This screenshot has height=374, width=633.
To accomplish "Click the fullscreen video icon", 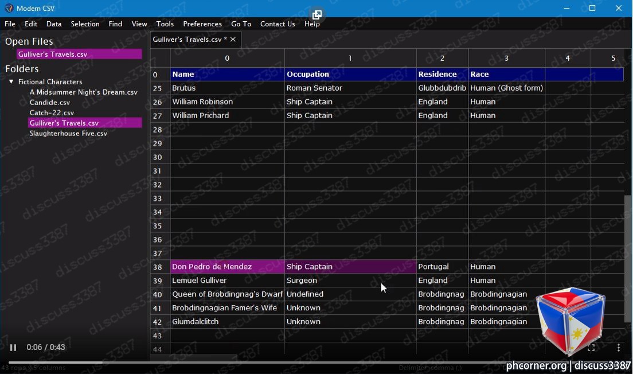I will point(591,348).
